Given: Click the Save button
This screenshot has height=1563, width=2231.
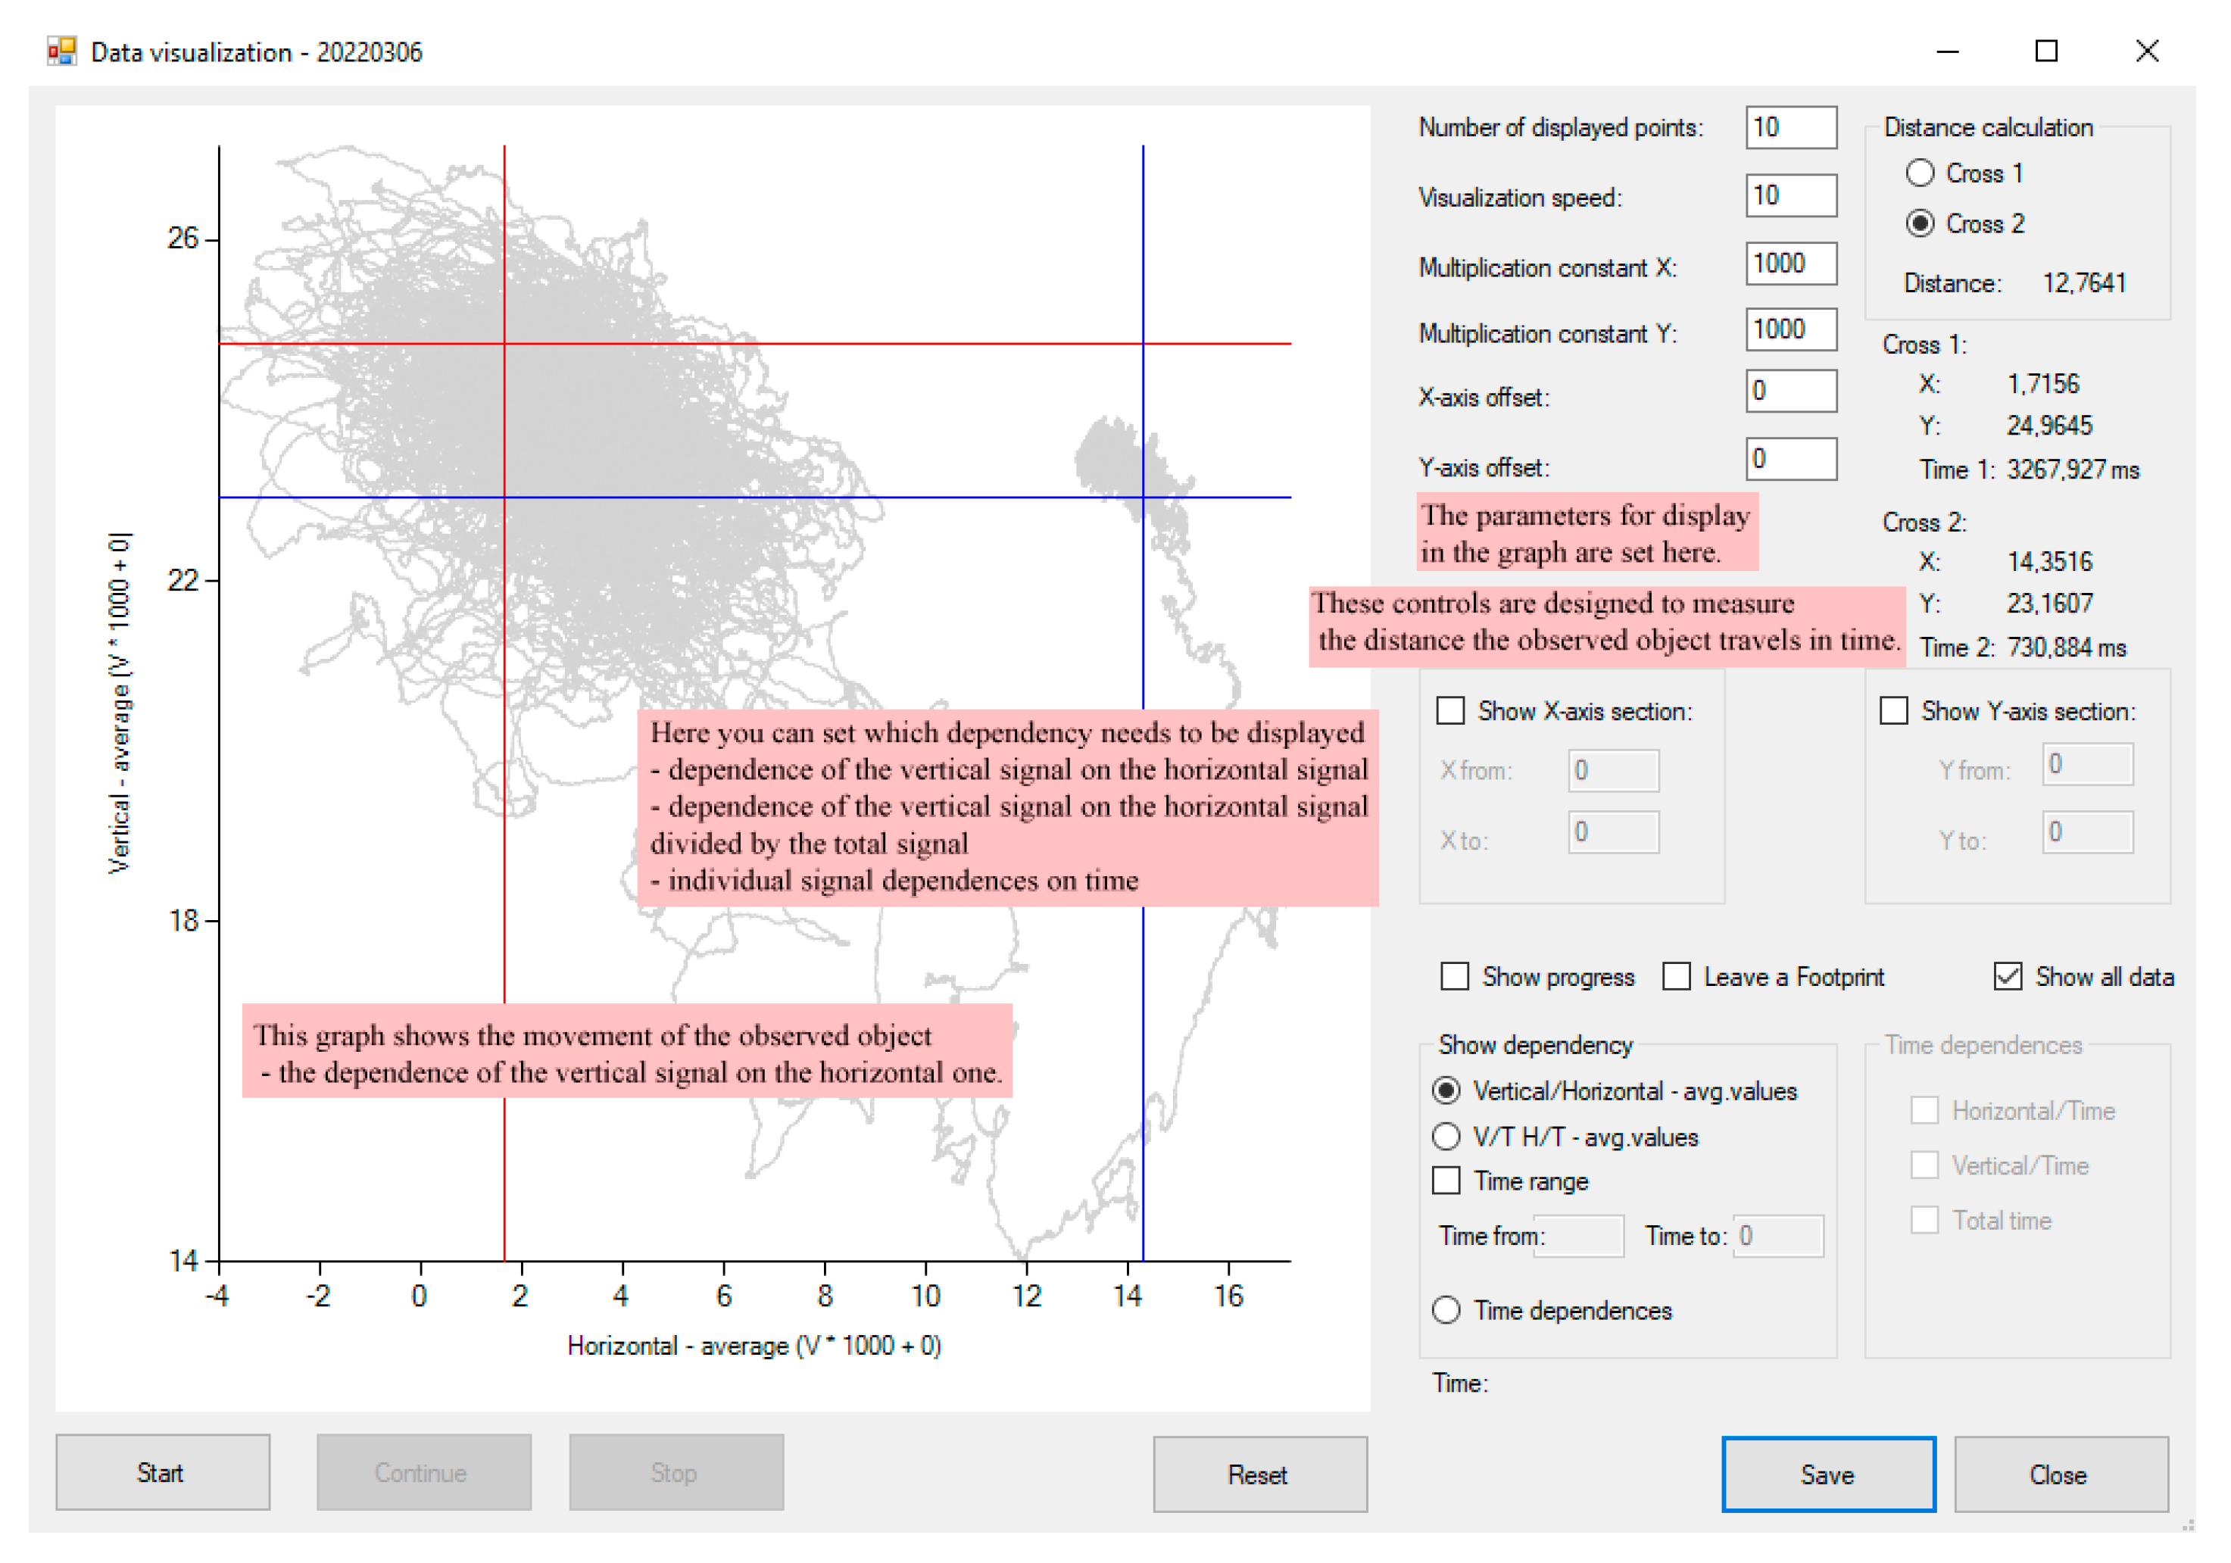Looking at the screenshot, I should (x=1828, y=1474).
